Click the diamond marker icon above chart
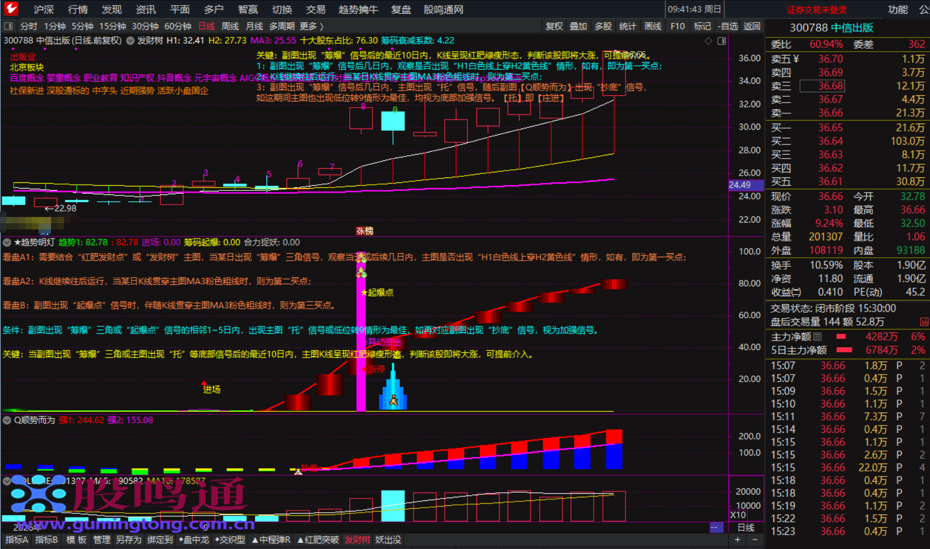930x549 pixels. 708,41
